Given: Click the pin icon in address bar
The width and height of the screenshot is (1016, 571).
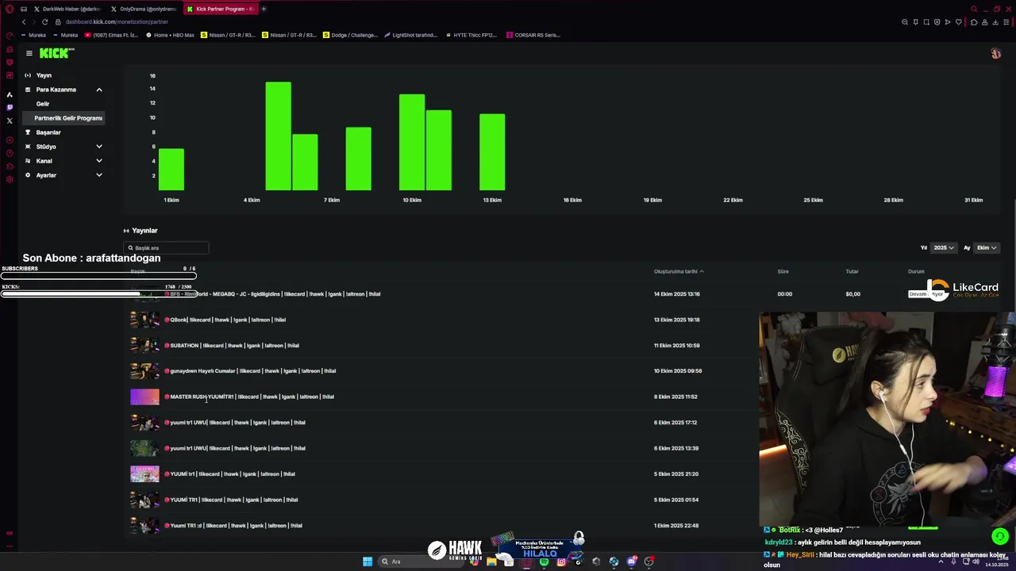Looking at the screenshot, I should (915, 22).
